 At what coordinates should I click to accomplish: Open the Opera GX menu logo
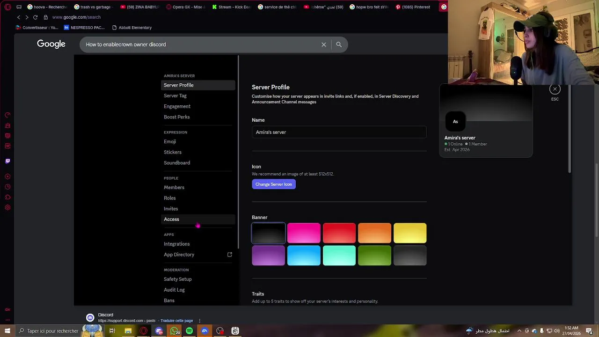7,7
